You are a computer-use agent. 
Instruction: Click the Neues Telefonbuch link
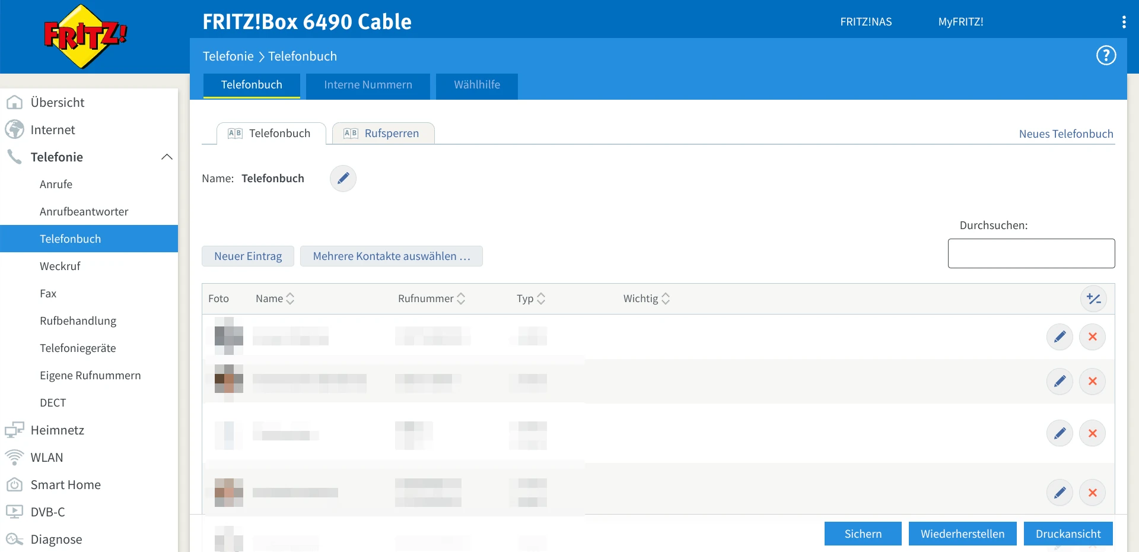pos(1066,134)
